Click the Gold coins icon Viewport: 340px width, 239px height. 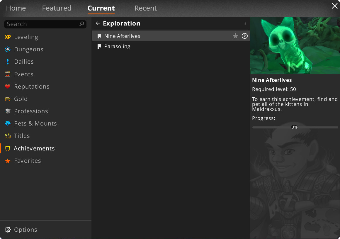(8, 99)
